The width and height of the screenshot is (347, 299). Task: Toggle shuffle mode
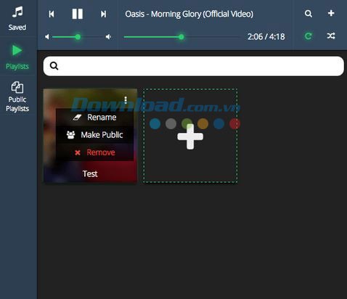[x=331, y=36]
